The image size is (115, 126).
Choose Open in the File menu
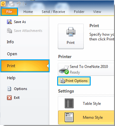(x=12, y=54)
